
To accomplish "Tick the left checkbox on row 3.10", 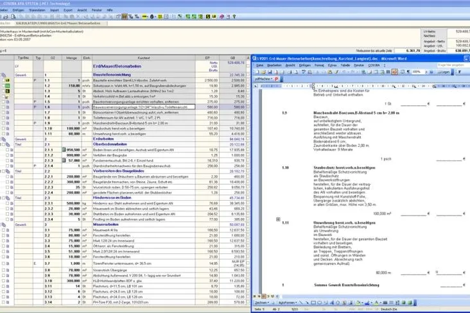I will (x=4, y=281).
